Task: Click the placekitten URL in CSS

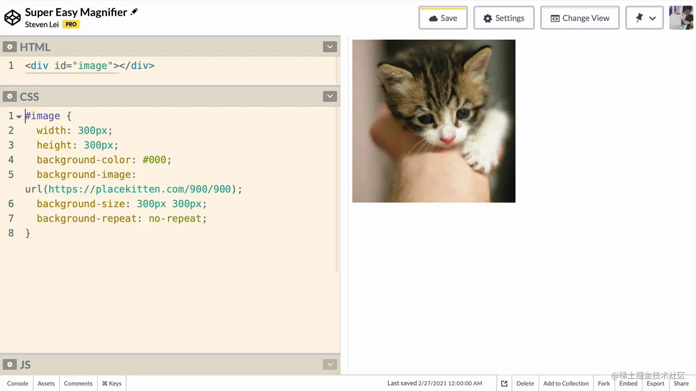Action: [139, 189]
